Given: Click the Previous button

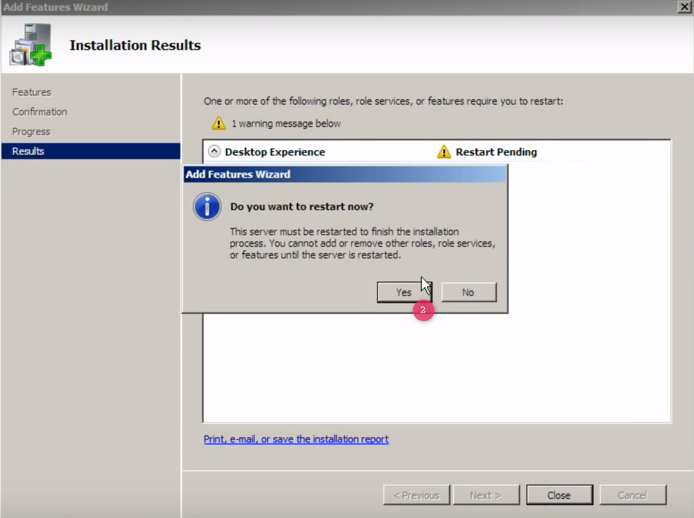Looking at the screenshot, I should pos(416,495).
